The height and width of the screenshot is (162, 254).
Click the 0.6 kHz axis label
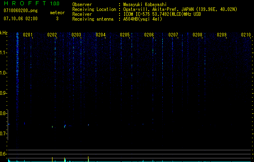(3, 154)
